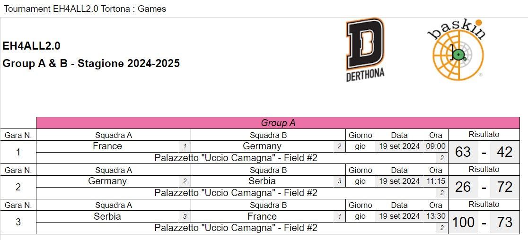Screen dimensions: 528x240
Task: Click Gara N. number 3 cell
Action: pyautogui.click(x=18, y=222)
